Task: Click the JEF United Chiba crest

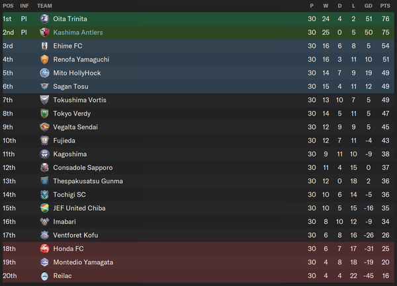Action: tap(44, 208)
